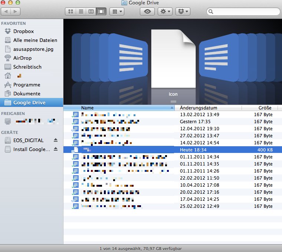Select file dated 01.11.2011 14:35

(173, 164)
